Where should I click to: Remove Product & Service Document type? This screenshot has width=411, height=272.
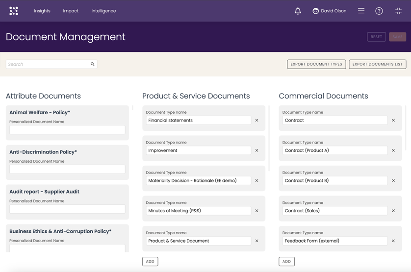coord(257,241)
